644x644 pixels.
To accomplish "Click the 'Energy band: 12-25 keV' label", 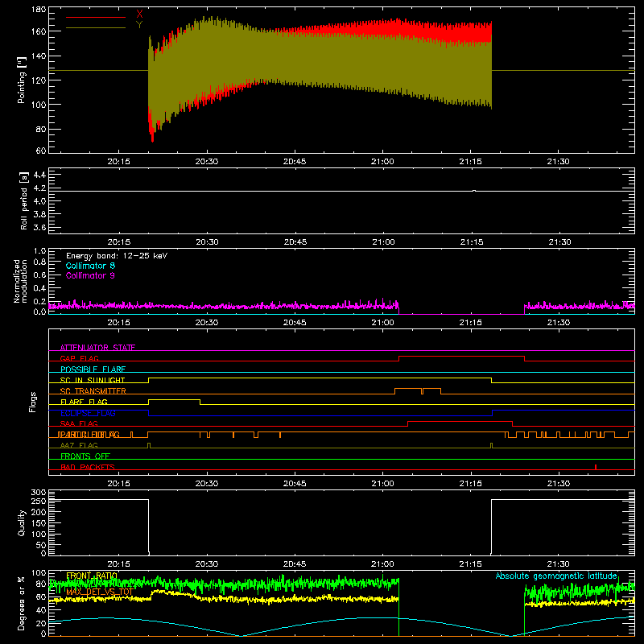I will tap(117, 256).
